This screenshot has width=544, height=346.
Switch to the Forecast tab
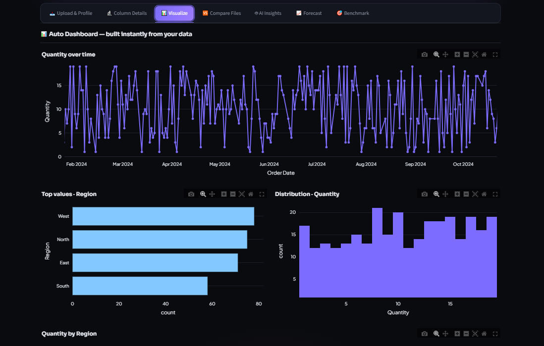[x=309, y=13]
